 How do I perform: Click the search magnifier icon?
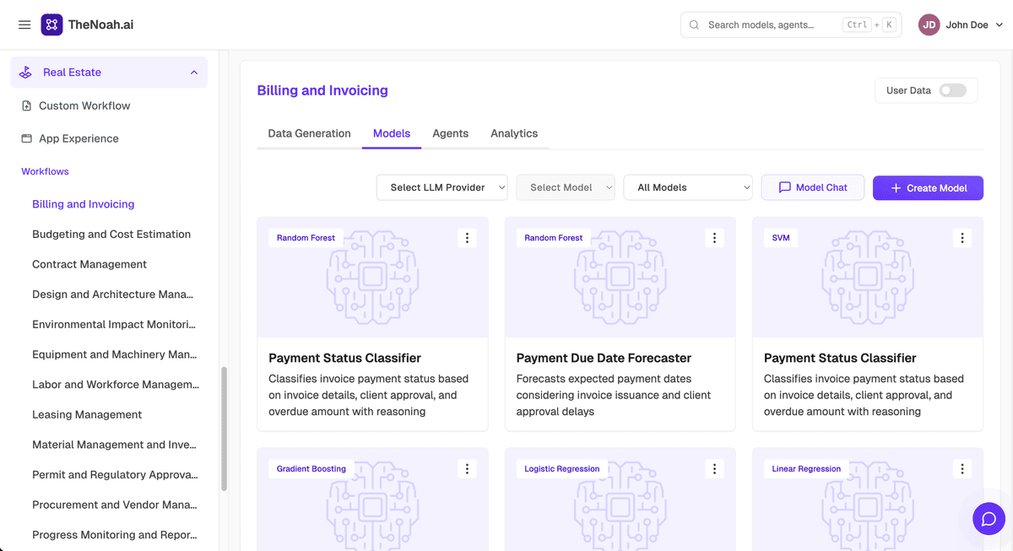point(694,25)
